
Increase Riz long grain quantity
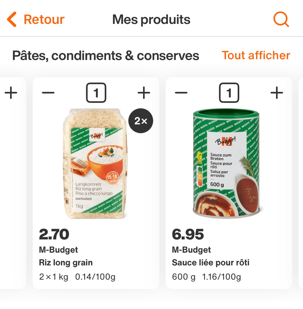[x=144, y=93]
